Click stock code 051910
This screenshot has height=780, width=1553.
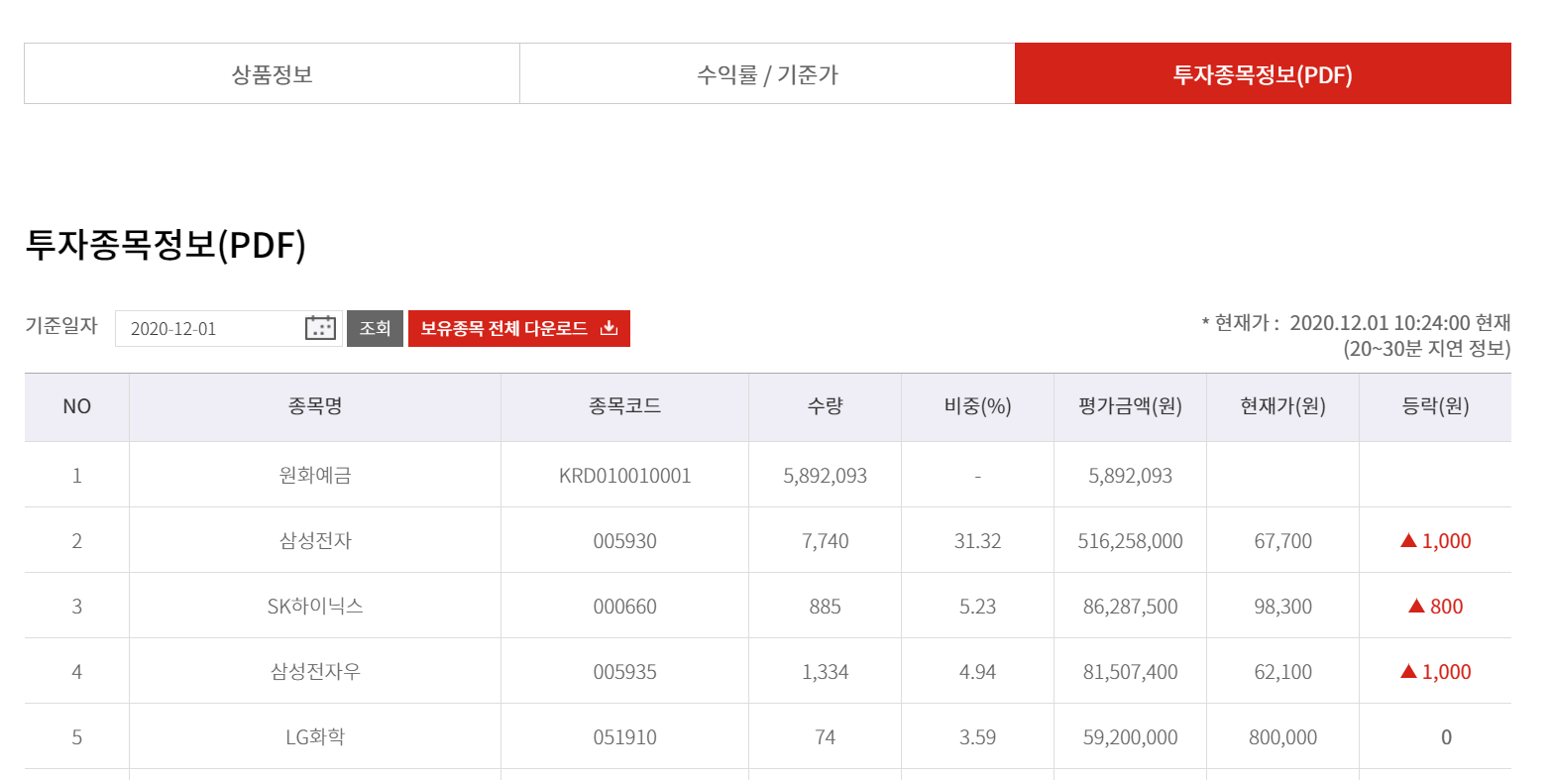pyautogui.click(x=624, y=737)
